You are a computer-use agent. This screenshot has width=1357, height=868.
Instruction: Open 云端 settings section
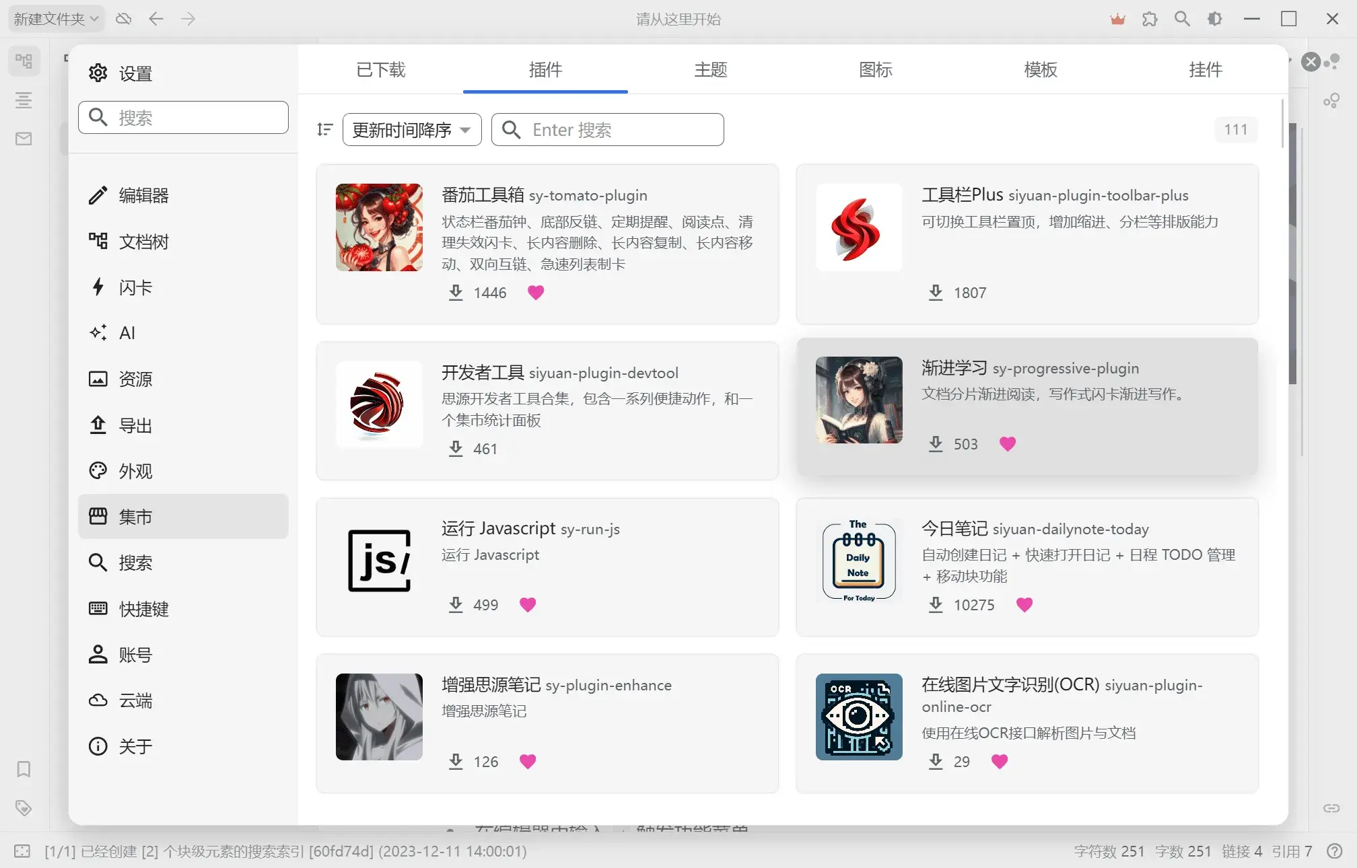(x=183, y=700)
